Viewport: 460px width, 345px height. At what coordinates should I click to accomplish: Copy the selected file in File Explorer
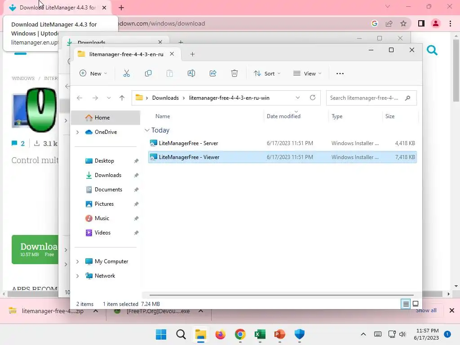[x=148, y=73]
